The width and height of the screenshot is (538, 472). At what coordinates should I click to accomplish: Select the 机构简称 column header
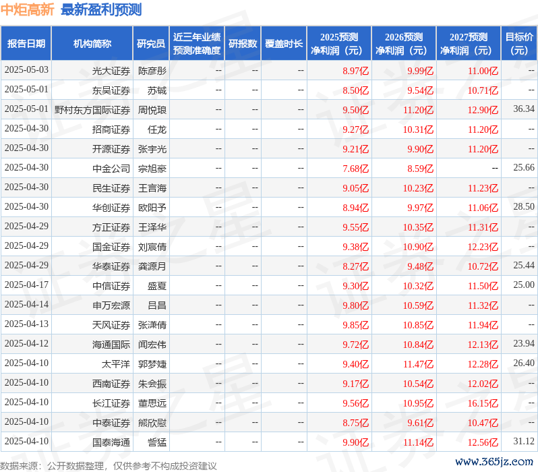coord(92,43)
